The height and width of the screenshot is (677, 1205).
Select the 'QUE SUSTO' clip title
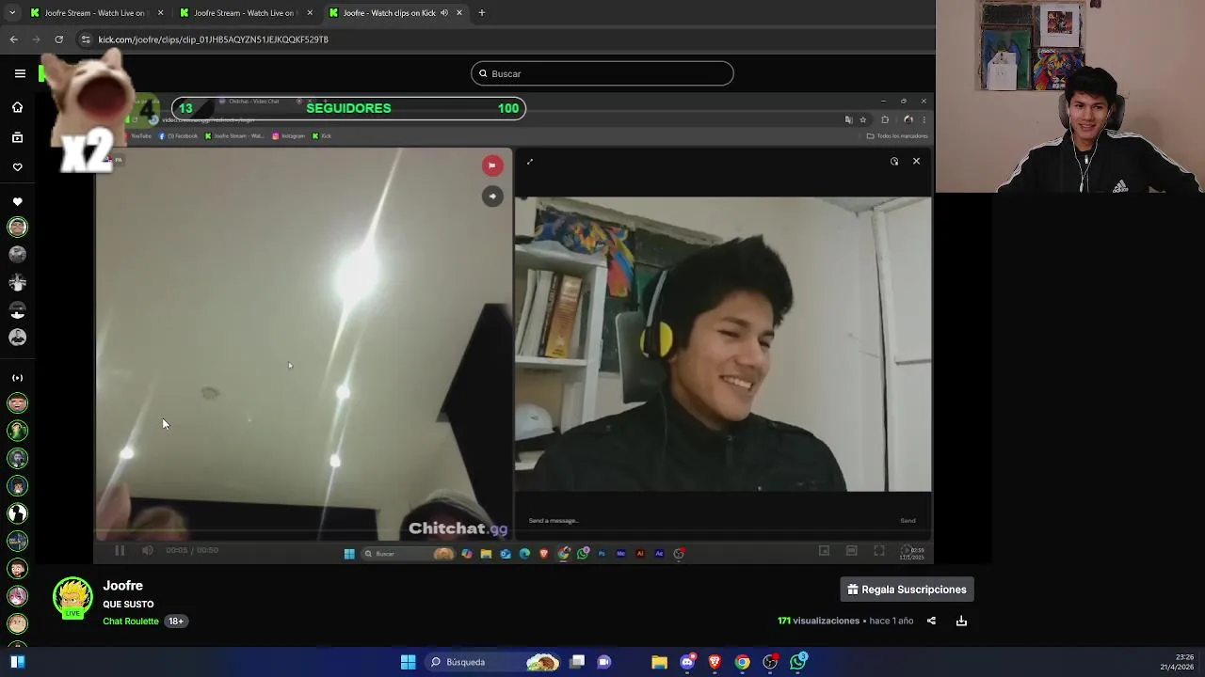pyautogui.click(x=128, y=605)
